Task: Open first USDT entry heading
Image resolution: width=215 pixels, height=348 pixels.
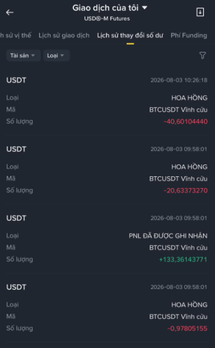Action: coord(16,80)
